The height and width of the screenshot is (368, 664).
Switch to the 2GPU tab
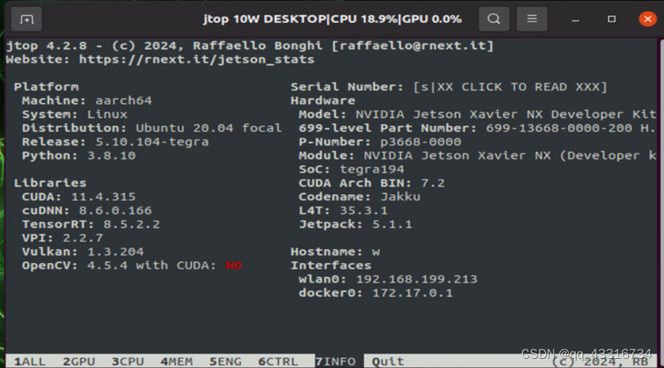point(79,362)
